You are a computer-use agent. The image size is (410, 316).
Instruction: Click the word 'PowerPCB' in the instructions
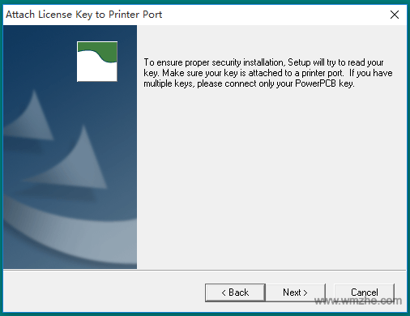coord(315,83)
